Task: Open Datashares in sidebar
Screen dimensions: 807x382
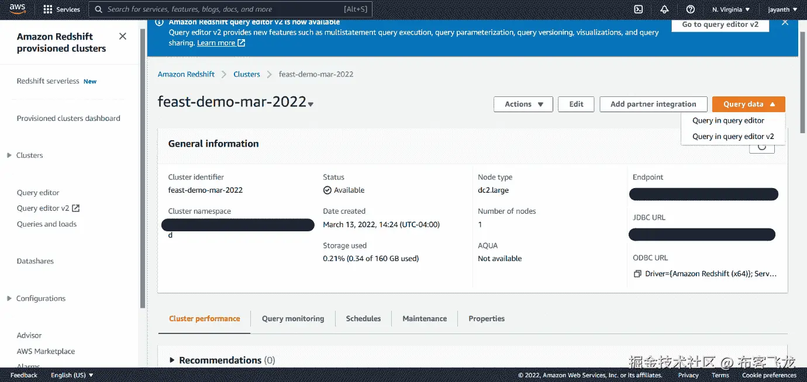Action: point(35,261)
